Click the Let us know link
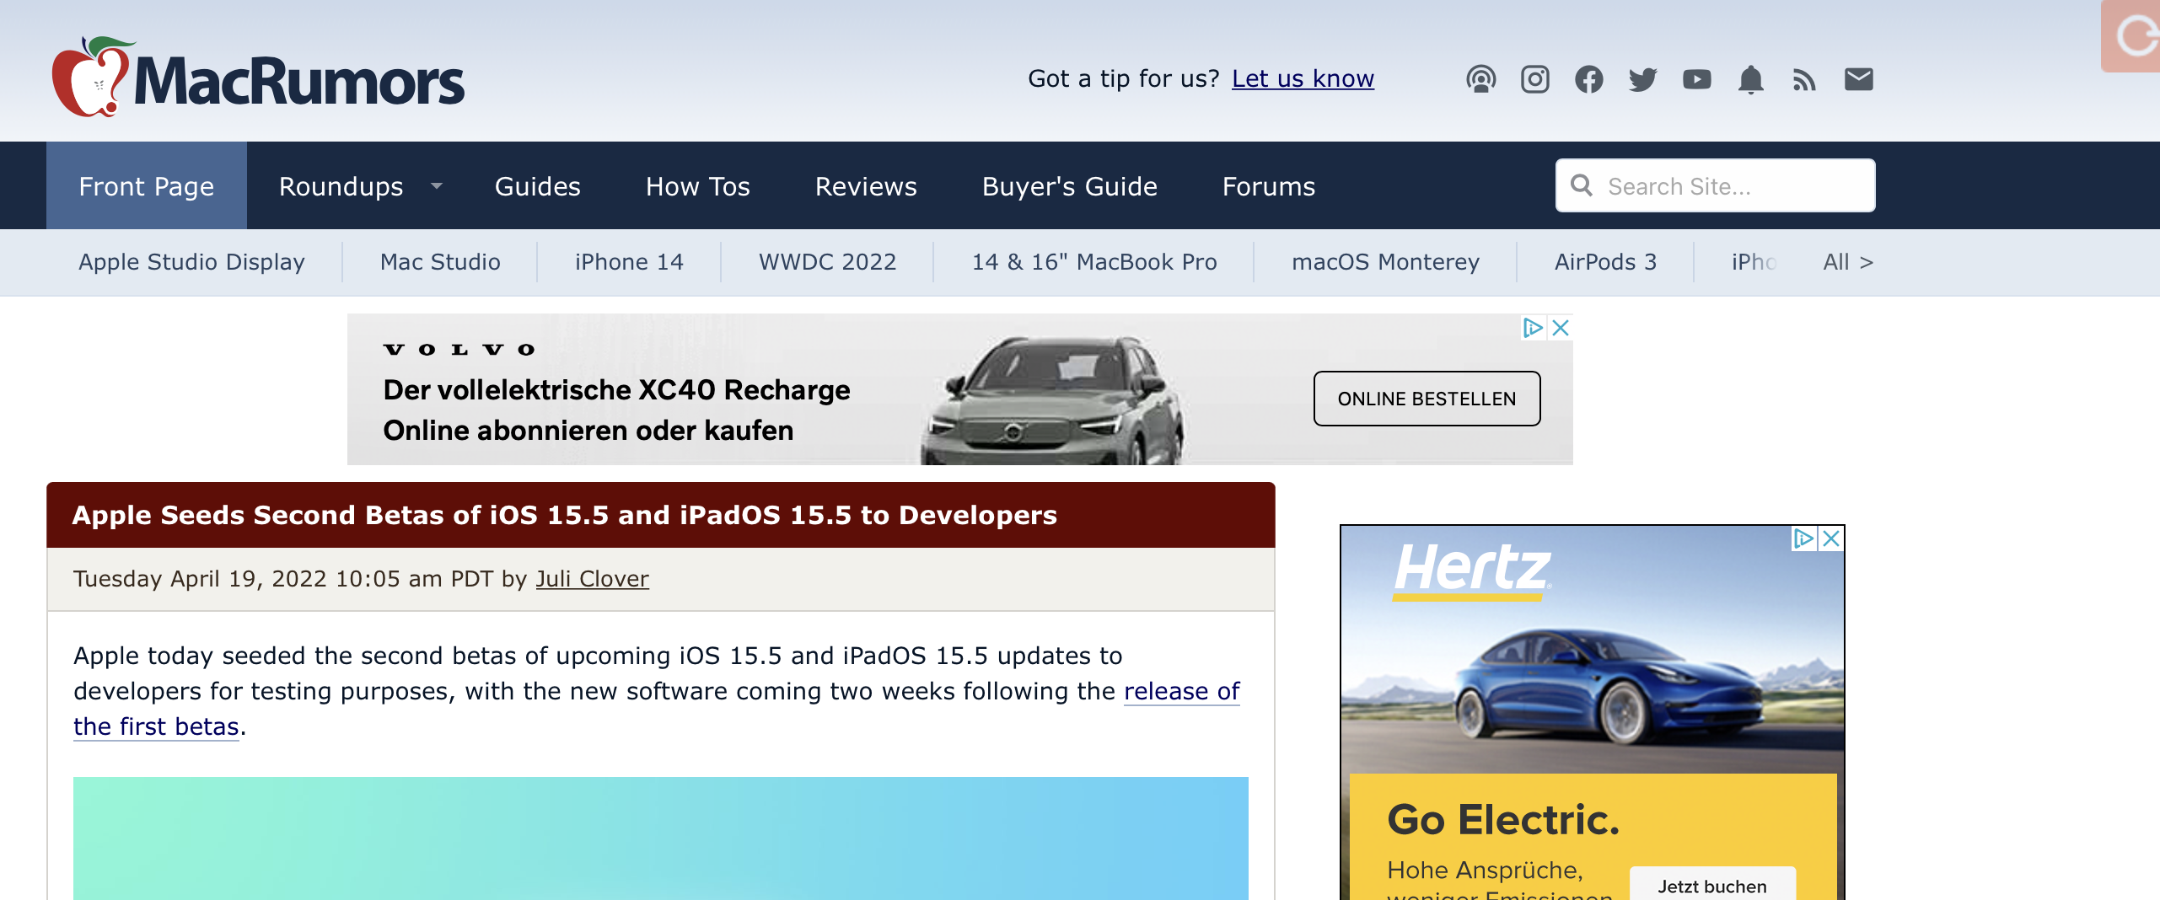 [1303, 78]
